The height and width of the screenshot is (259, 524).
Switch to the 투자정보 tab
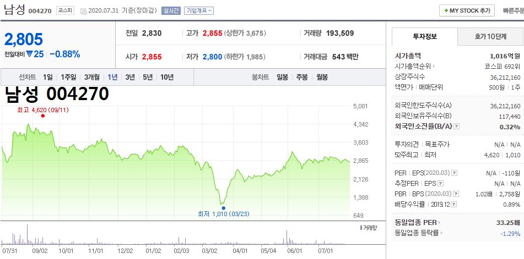(424, 37)
